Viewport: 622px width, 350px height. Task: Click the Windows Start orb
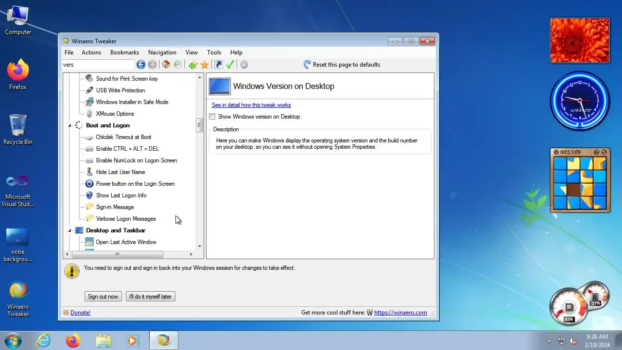tap(13, 340)
